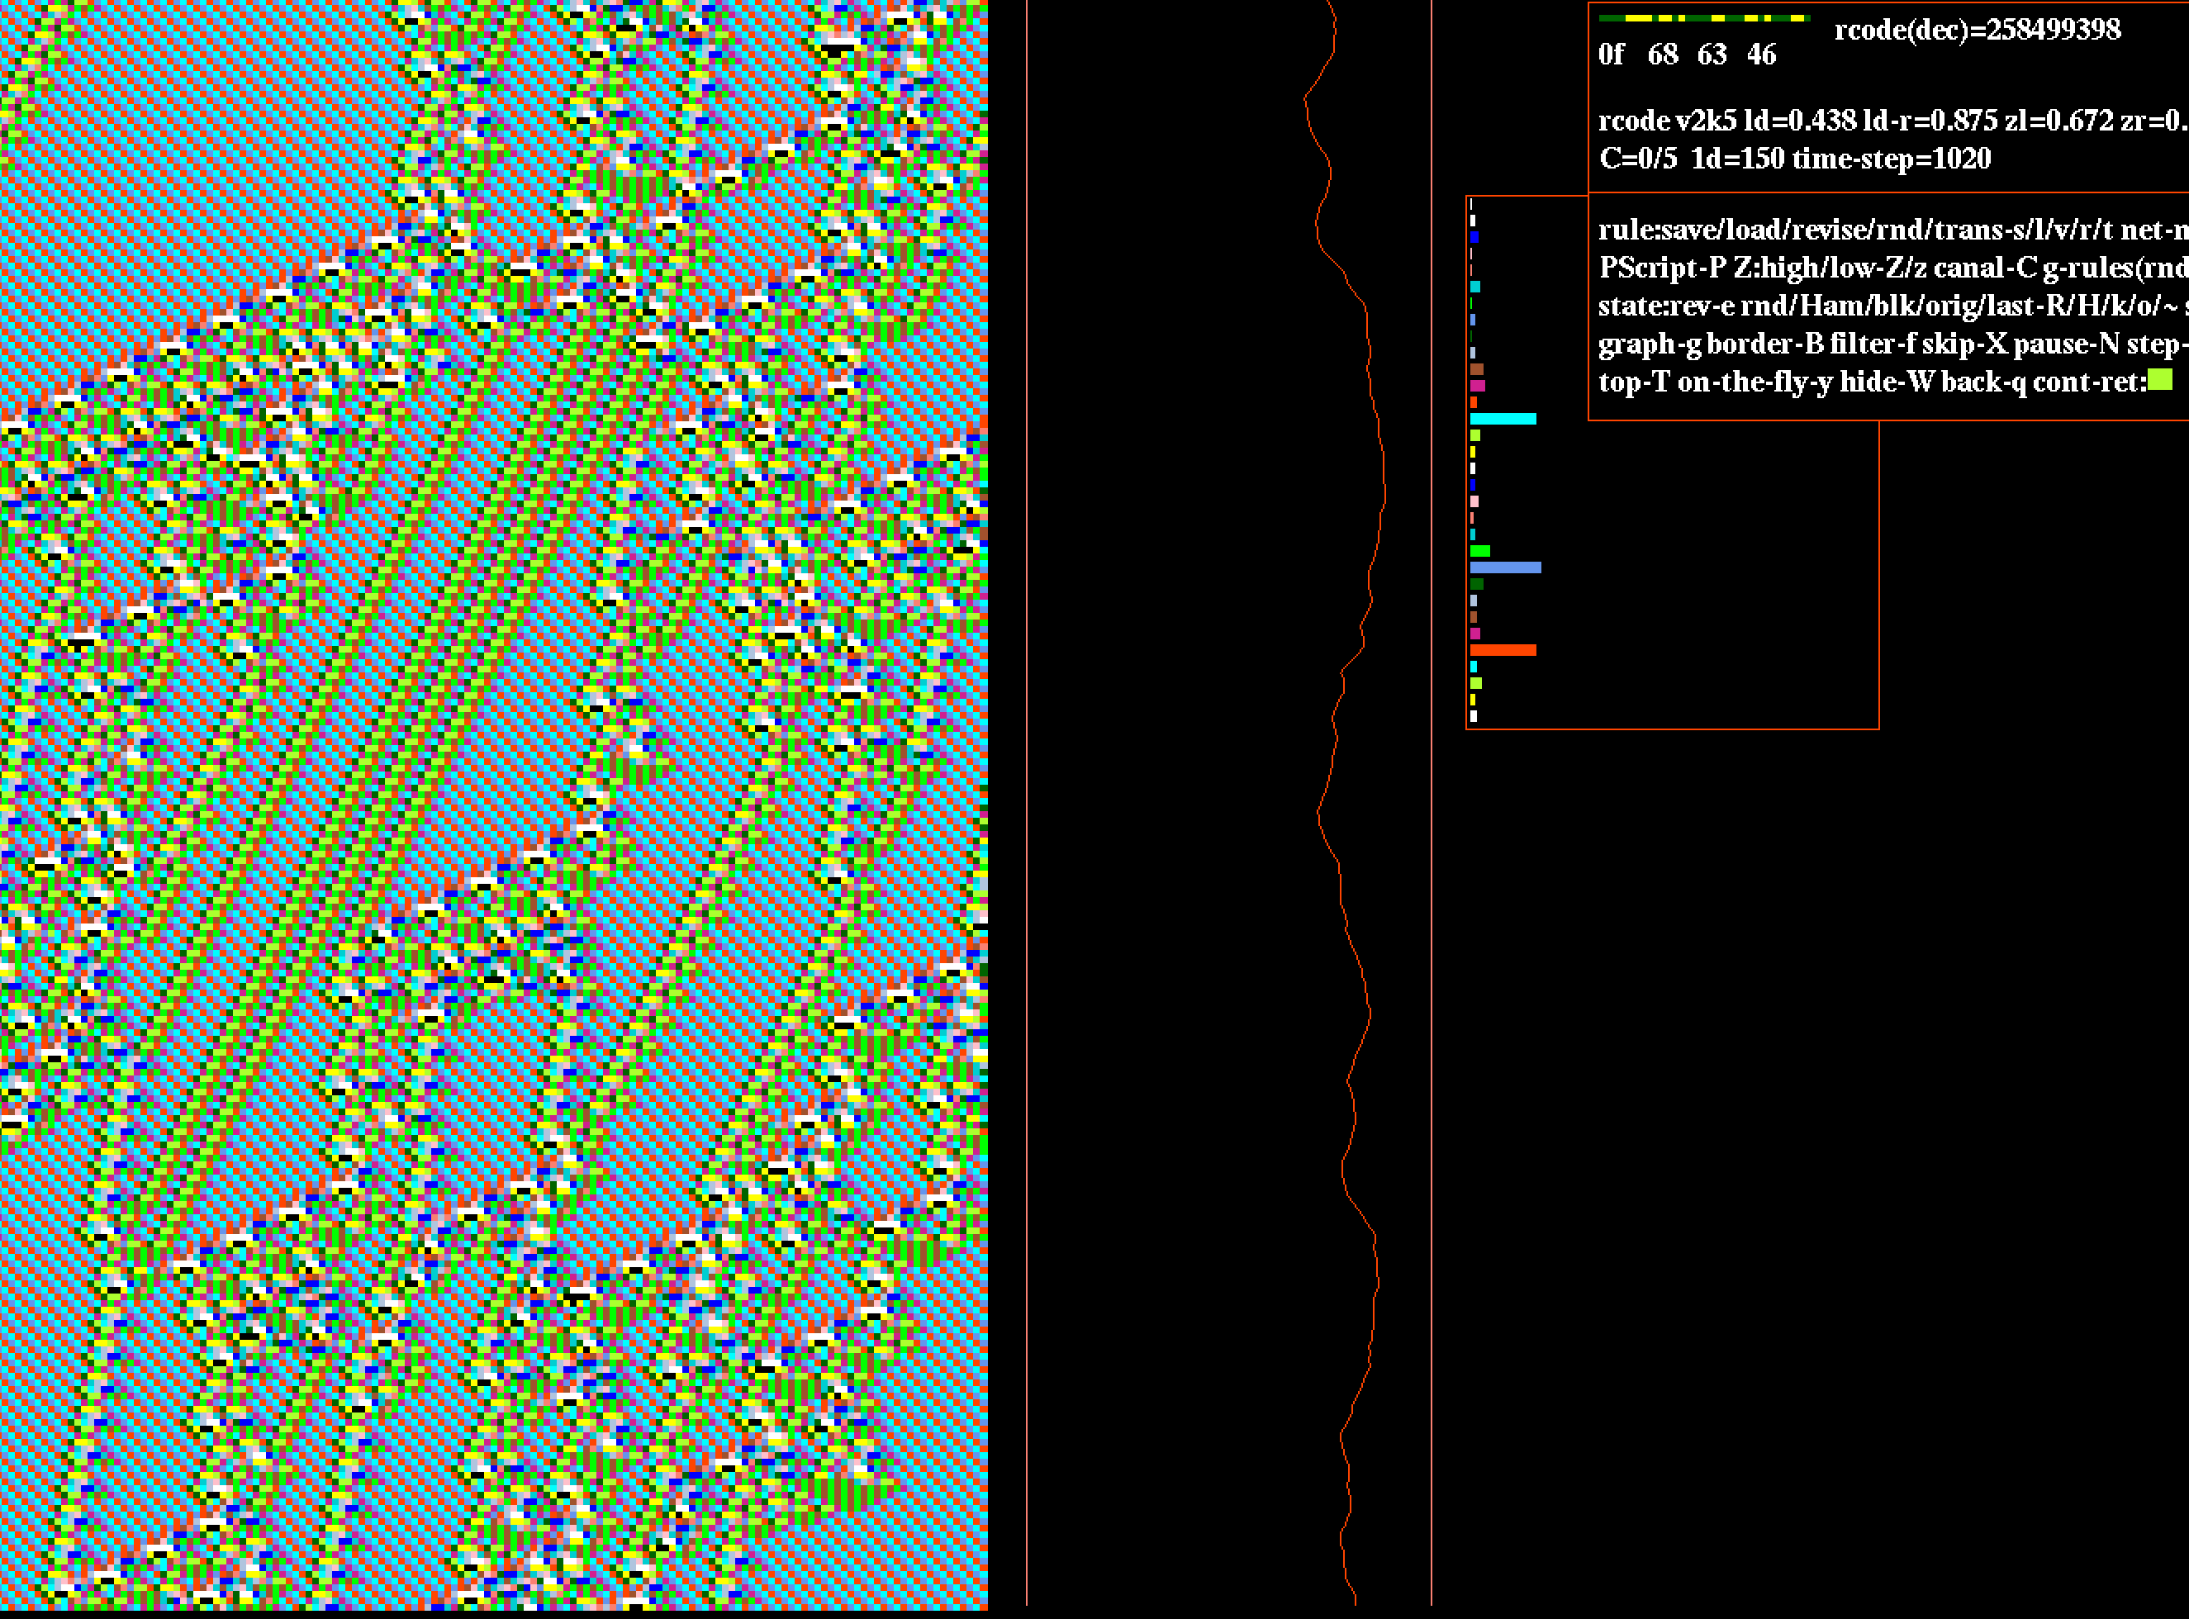This screenshot has height=1619, width=2189.
Task: Click the blue bar near histogram top
Action: click(x=1474, y=236)
